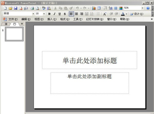This screenshot has width=154, height=114.
Task: Toggle Underline formatting
Action: (x=60, y=14)
